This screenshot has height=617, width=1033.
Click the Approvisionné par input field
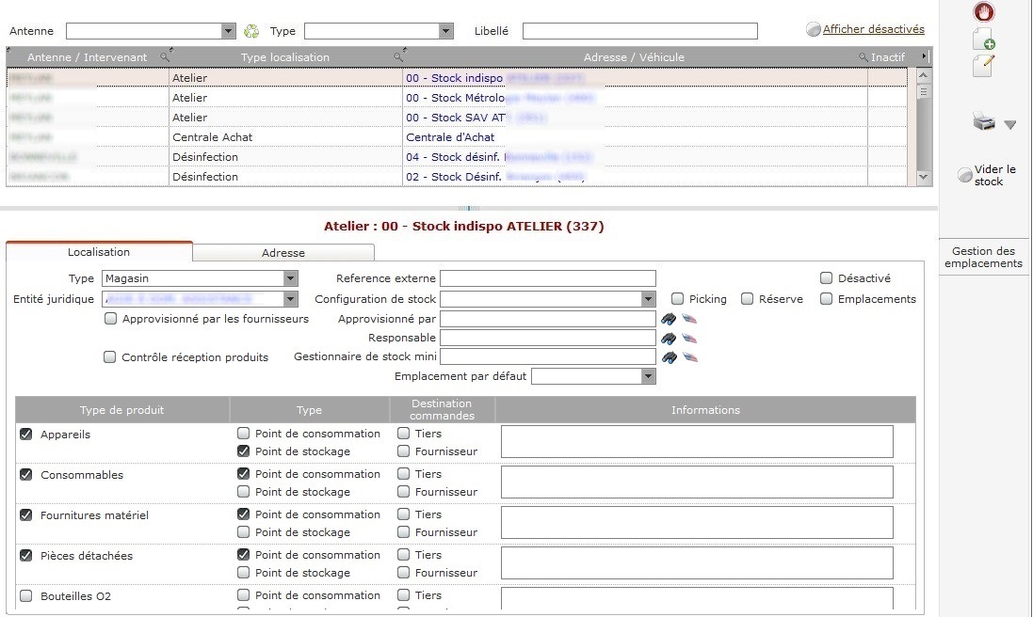(x=547, y=319)
